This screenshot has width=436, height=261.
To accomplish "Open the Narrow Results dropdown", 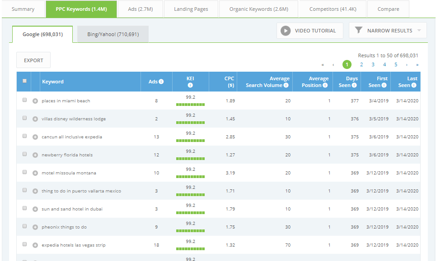I will (388, 31).
